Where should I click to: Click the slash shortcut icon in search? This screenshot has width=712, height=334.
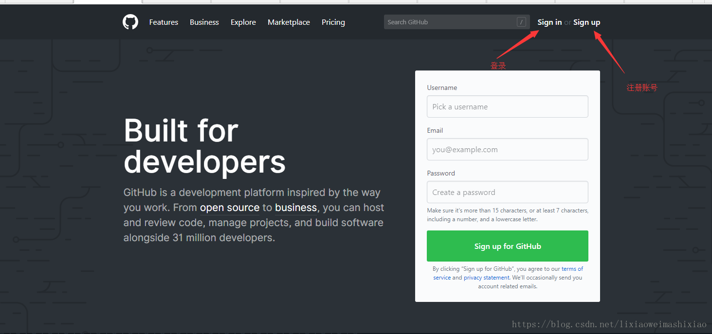click(x=521, y=22)
